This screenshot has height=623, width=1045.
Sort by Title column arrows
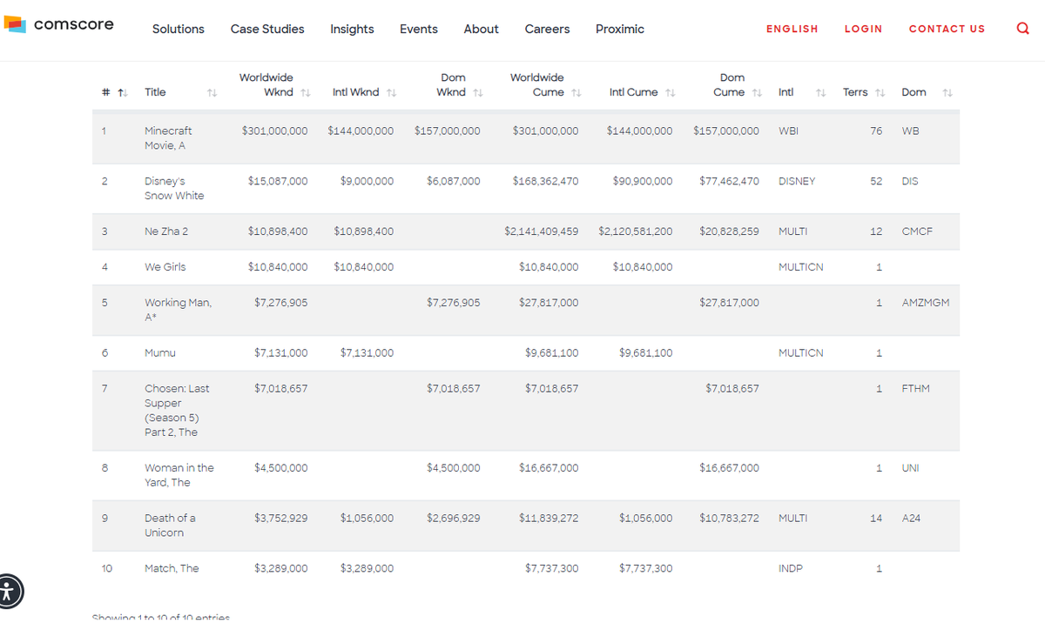click(x=212, y=92)
